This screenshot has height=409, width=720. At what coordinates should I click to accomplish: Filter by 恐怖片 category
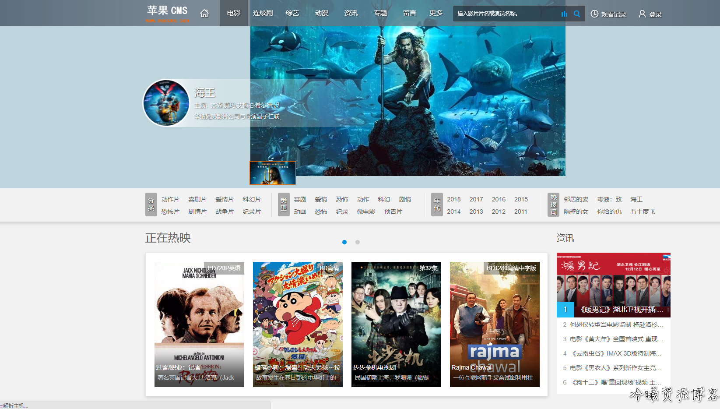coord(170,212)
